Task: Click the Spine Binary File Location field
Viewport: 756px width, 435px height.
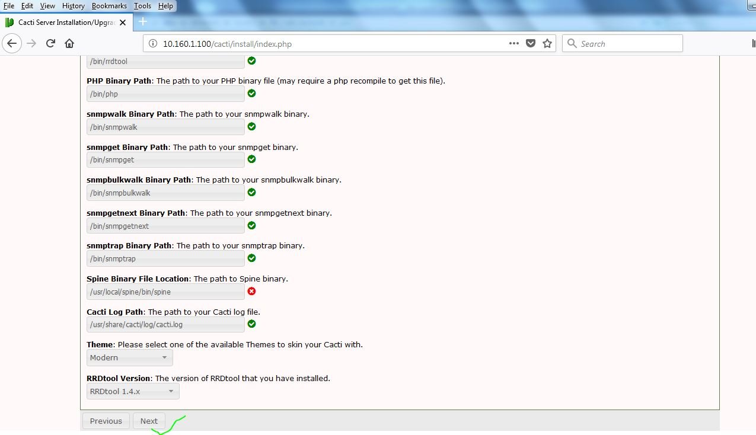Action: tap(165, 292)
